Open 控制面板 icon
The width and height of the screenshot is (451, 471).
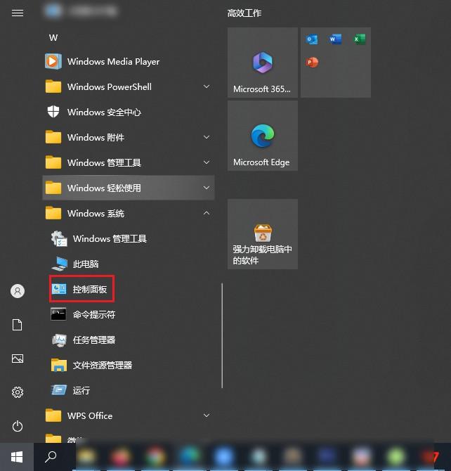pyautogui.click(x=59, y=289)
